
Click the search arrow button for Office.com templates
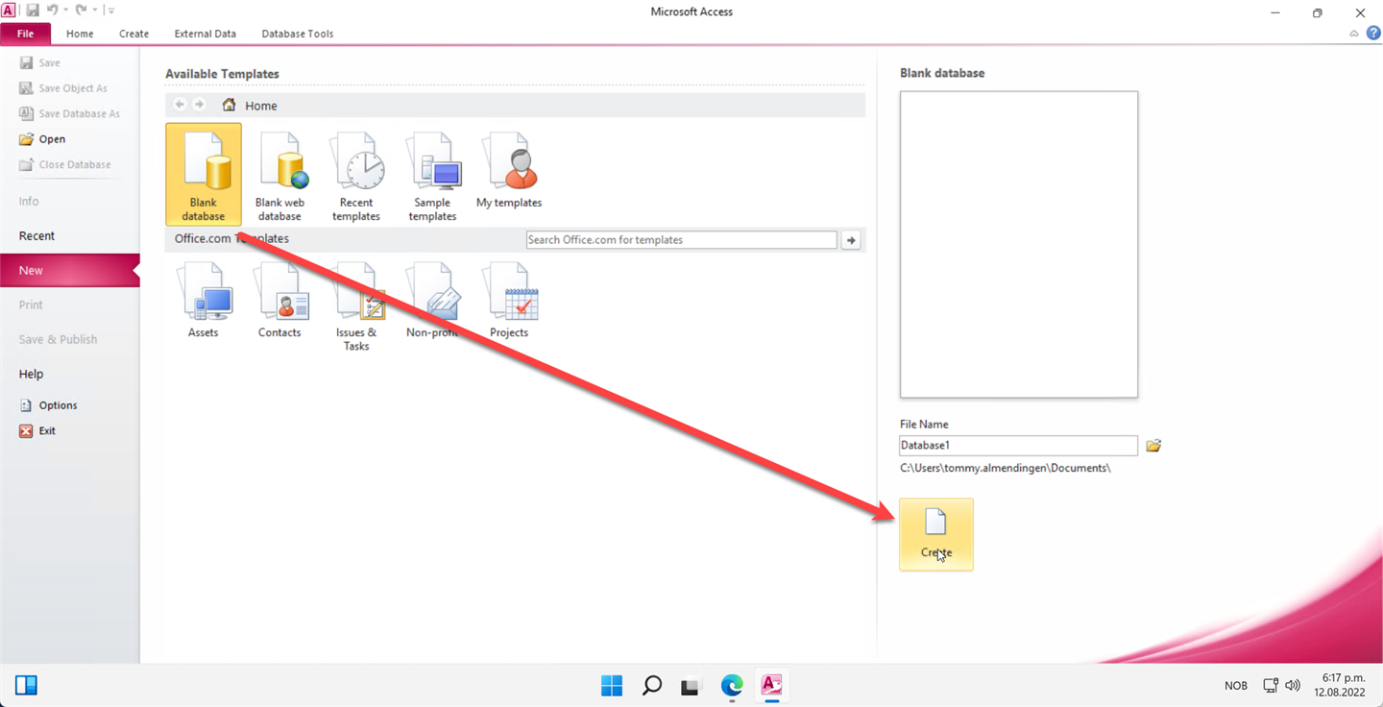coord(851,240)
